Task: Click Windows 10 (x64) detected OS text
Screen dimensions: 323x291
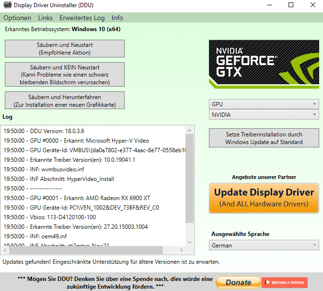Action: click(96, 29)
